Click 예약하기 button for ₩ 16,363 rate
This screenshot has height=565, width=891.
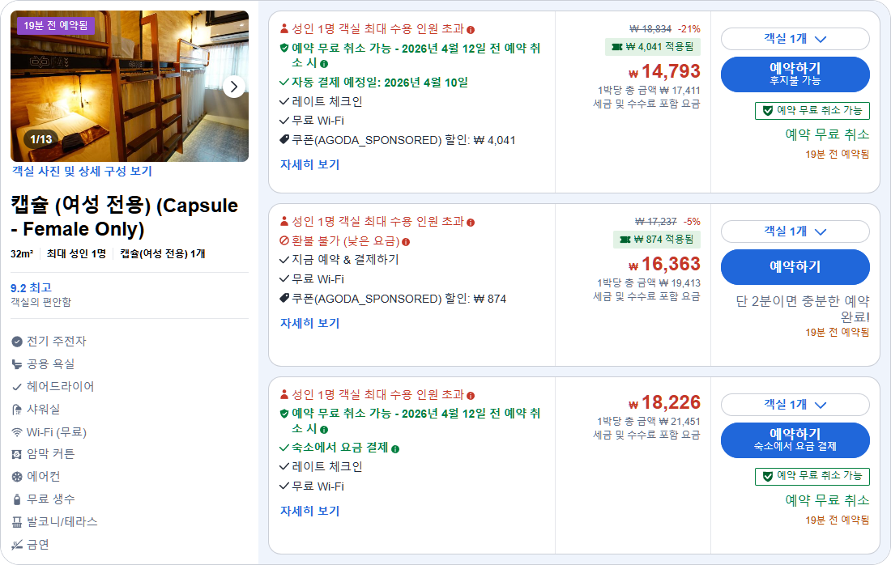click(x=795, y=267)
